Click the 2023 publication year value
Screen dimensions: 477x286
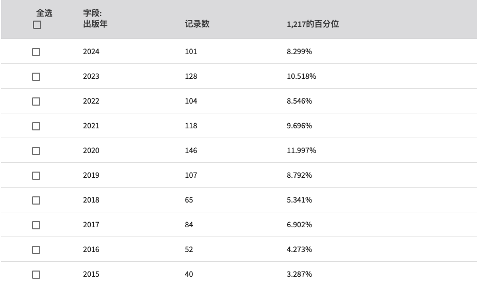click(x=91, y=76)
